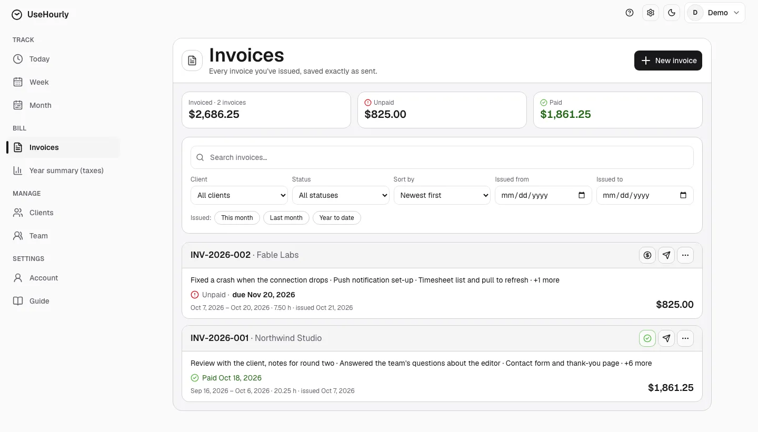Mark INV-2026-002 as paid with dollar icon
Screen dimensions: 758x432
coord(647,255)
